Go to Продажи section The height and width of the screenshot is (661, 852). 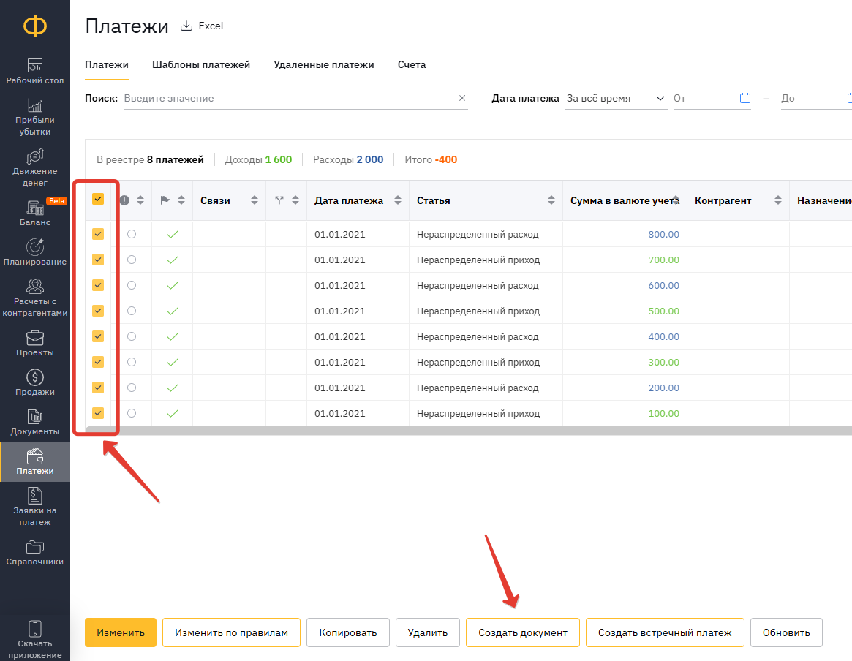35,383
